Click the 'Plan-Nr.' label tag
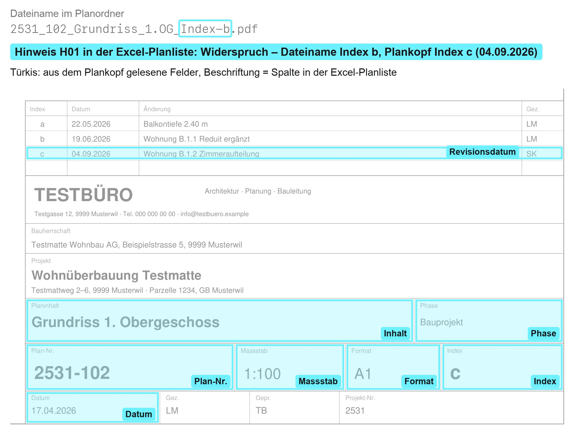This screenshot has width=586, height=441. coord(211,381)
